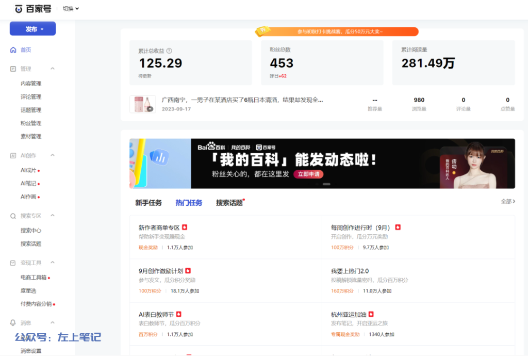Go to 首页 home in sidebar
The image size is (528, 356).
click(x=26, y=50)
